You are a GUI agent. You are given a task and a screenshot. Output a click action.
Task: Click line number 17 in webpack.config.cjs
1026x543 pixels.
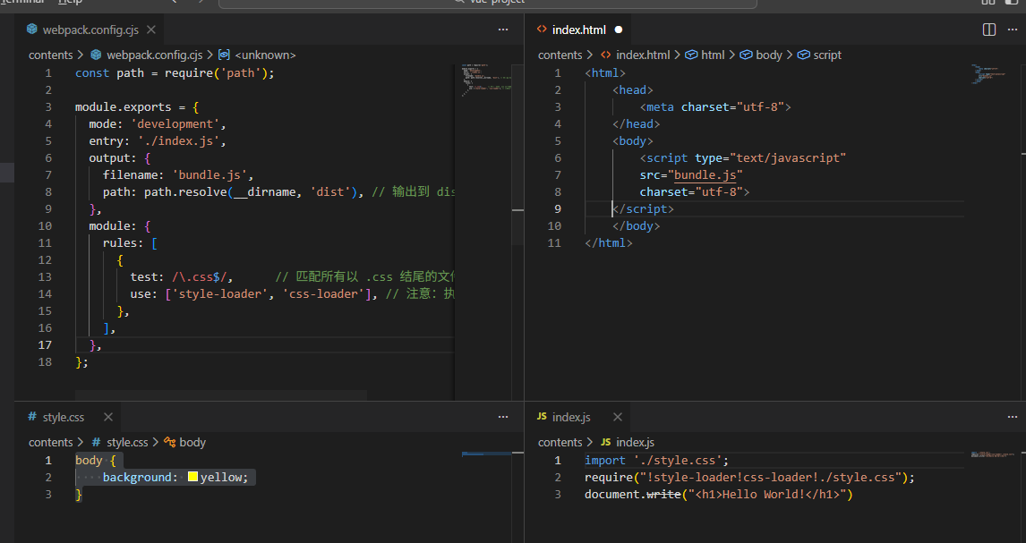coord(45,345)
